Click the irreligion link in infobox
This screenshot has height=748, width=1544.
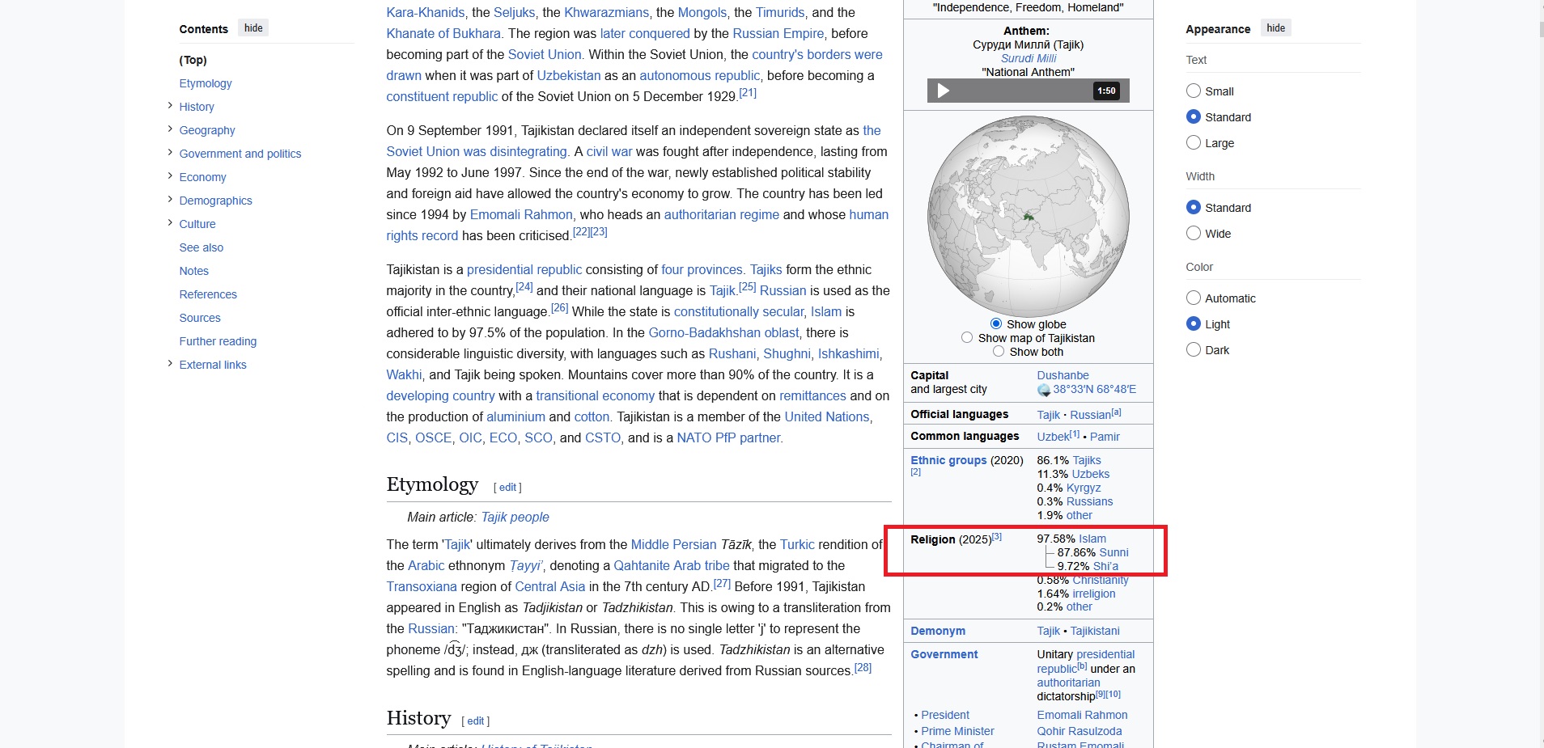1094,594
